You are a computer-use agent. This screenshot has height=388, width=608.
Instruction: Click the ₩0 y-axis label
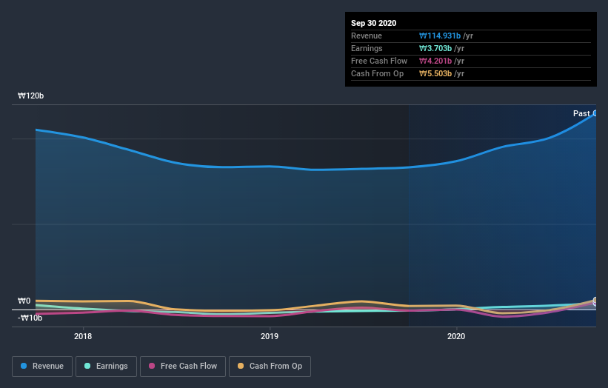coord(24,301)
